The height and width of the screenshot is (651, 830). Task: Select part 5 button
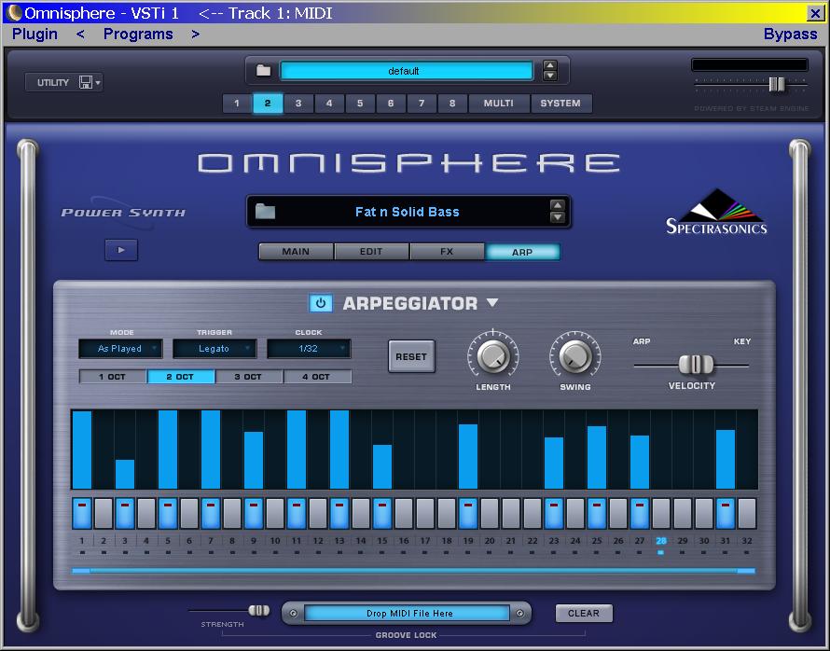(360, 104)
